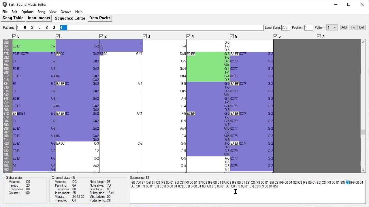Click G#1 note in channel 2 row 576
Viewport: 369px width, 207px height.
(139, 54)
